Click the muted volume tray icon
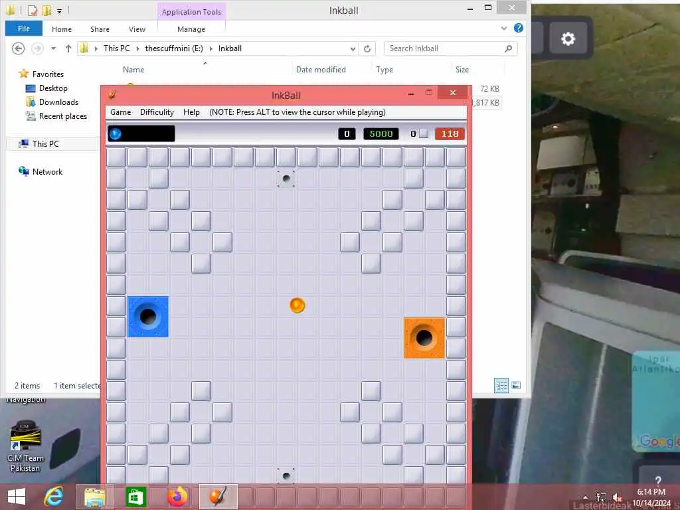The image size is (680, 510). pyautogui.click(x=617, y=497)
